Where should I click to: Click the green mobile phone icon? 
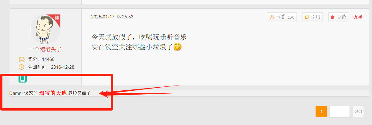pos(22,79)
